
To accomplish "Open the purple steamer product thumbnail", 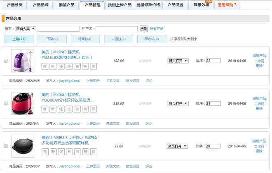I will click(x=23, y=61).
